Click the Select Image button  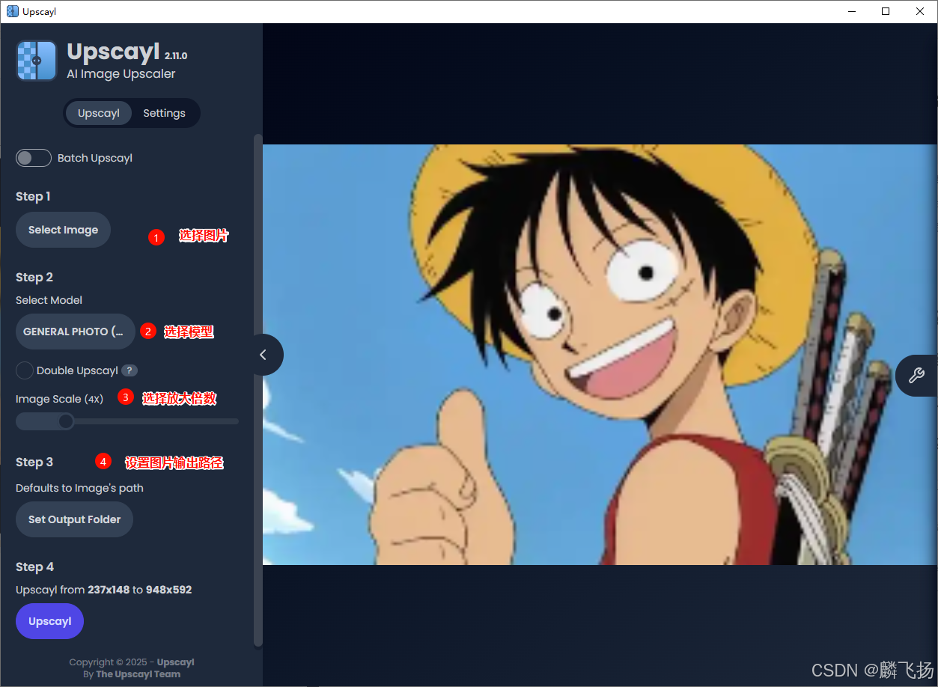(63, 230)
